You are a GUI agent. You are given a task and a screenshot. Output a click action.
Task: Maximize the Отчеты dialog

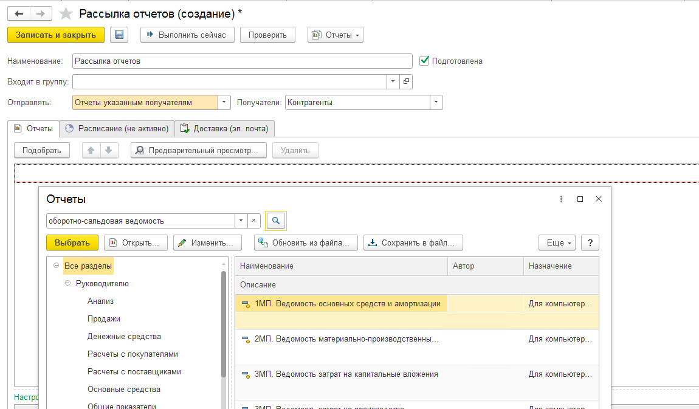(x=580, y=199)
